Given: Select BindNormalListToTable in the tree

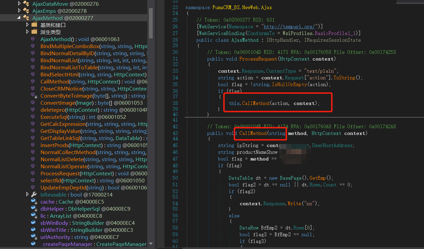Looking at the screenshot, I should pos(94,67).
